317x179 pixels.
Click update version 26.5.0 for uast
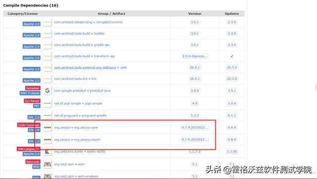click(x=232, y=67)
